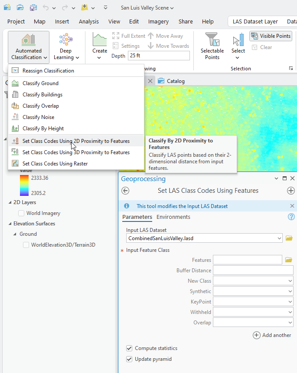Browse for Input LAS Dataset
Viewport: 297px width, 373px height.
point(289,238)
